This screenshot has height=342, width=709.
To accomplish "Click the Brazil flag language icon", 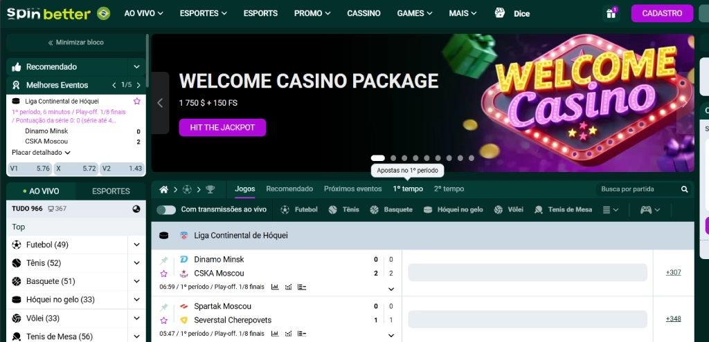I will [x=104, y=14].
